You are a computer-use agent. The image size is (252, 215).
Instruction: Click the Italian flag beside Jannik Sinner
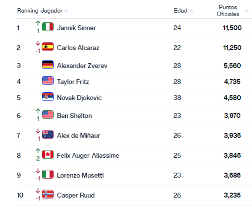point(48,27)
